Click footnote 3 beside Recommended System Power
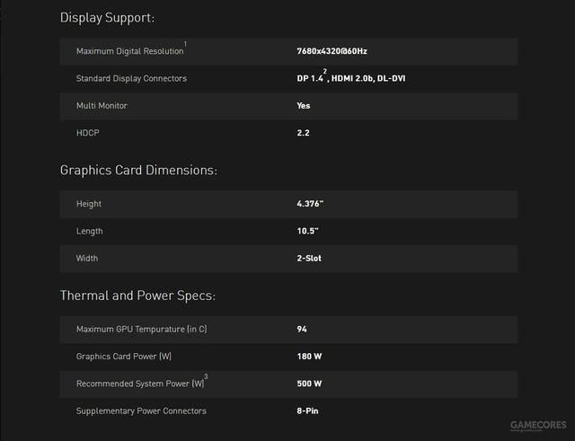Screen dimensions: 575x441 point(206,376)
